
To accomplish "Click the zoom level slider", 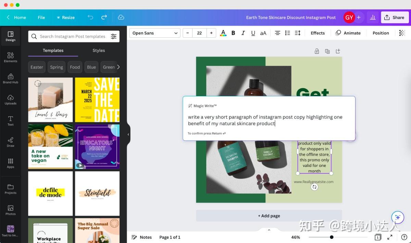I will [331, 237].
